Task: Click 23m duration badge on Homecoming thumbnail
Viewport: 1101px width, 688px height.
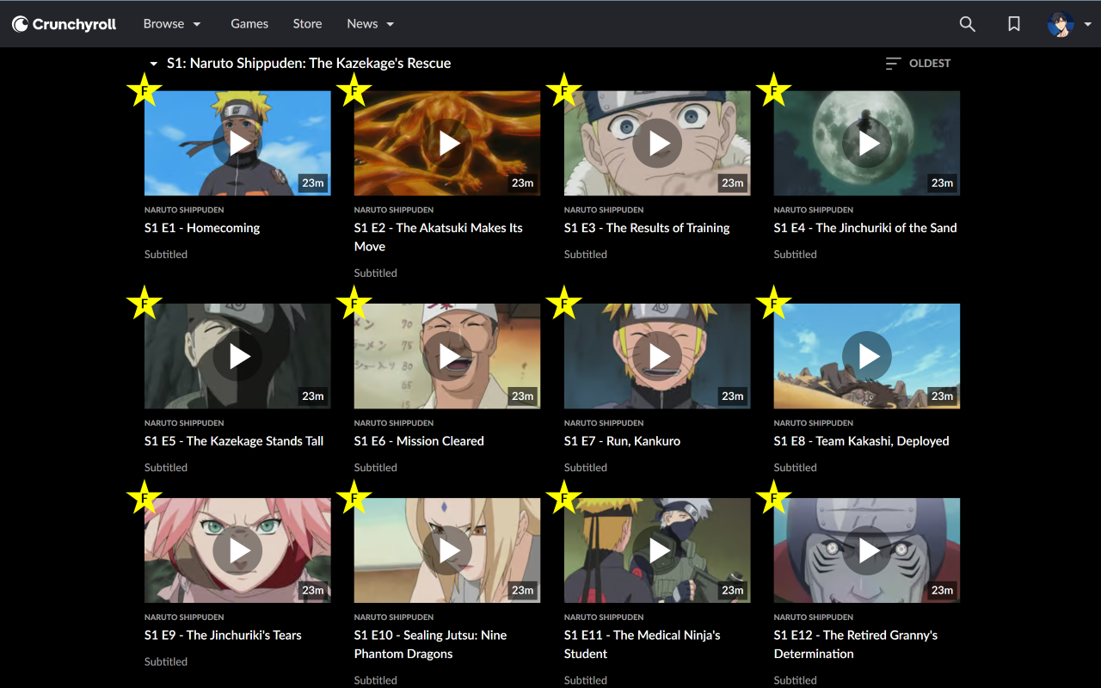Action: pyautogui.click(x=313, y=183)
